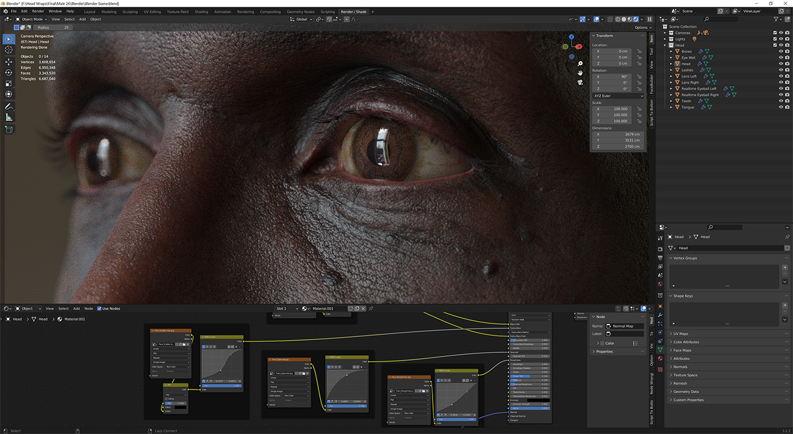This screenshot has height=434, width=793.
Task: Select the Annotate tool
Action: click(x=9, y=106)
